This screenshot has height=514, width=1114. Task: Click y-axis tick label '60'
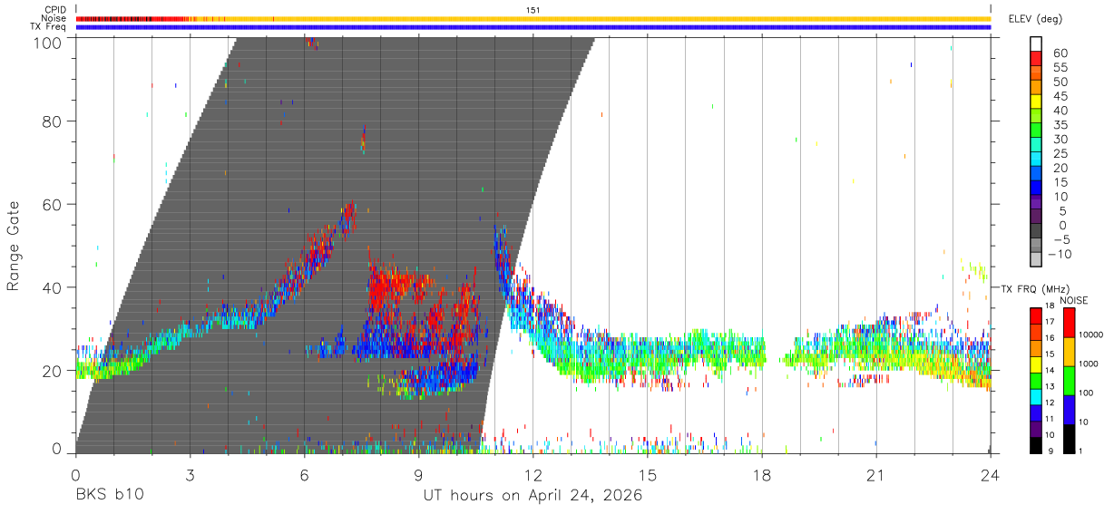click(x=53, y=204)
